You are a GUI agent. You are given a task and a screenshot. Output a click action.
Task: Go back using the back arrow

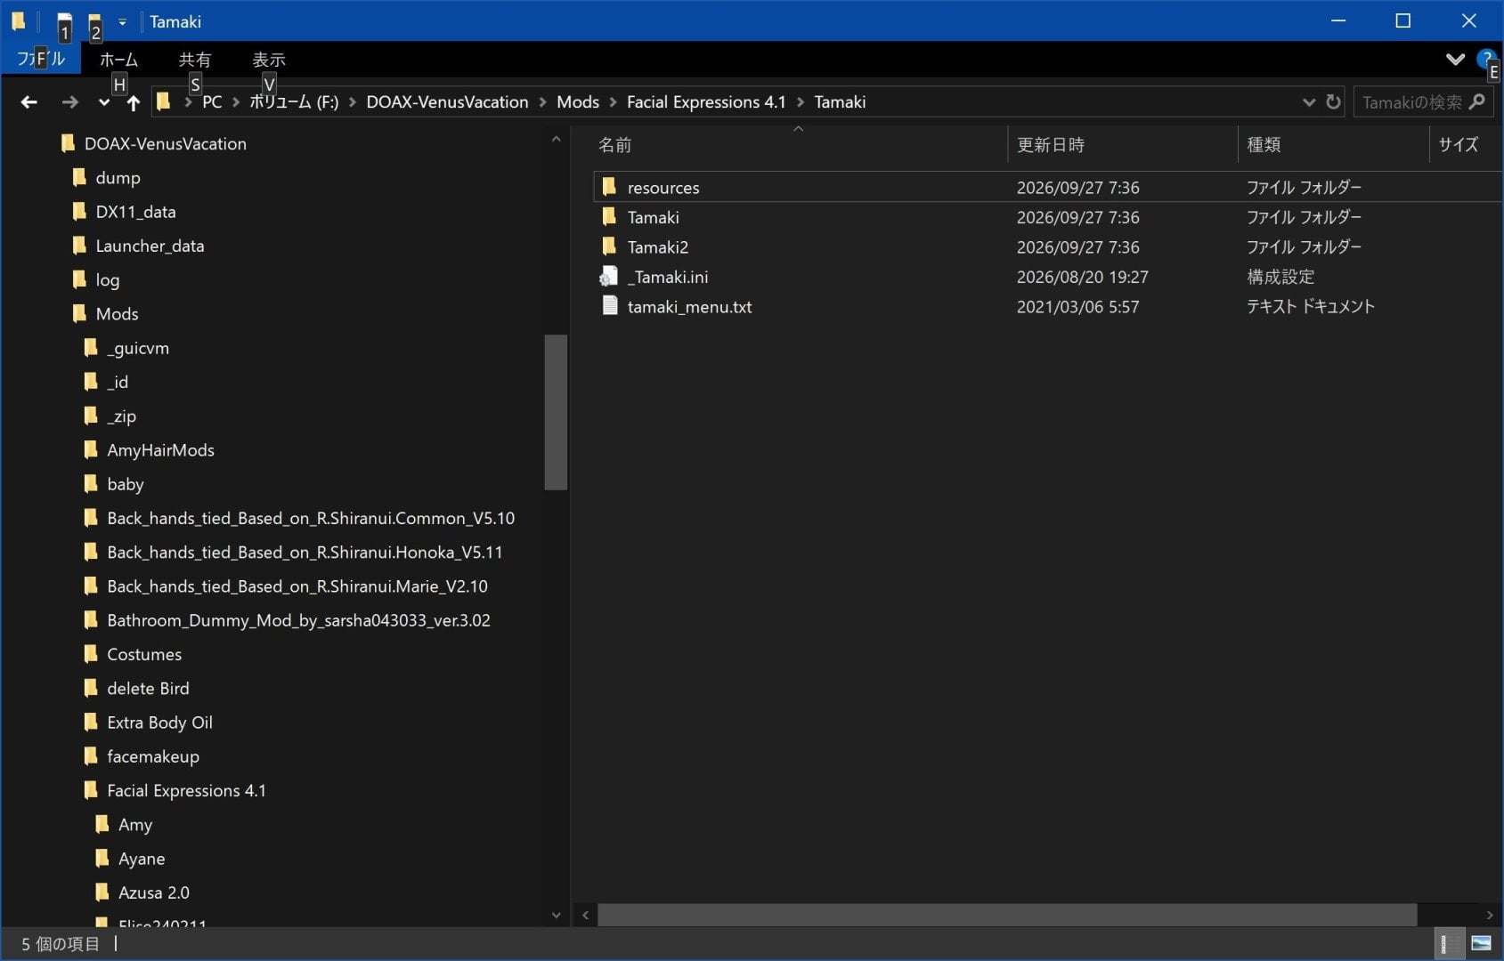tap(28, 102)
